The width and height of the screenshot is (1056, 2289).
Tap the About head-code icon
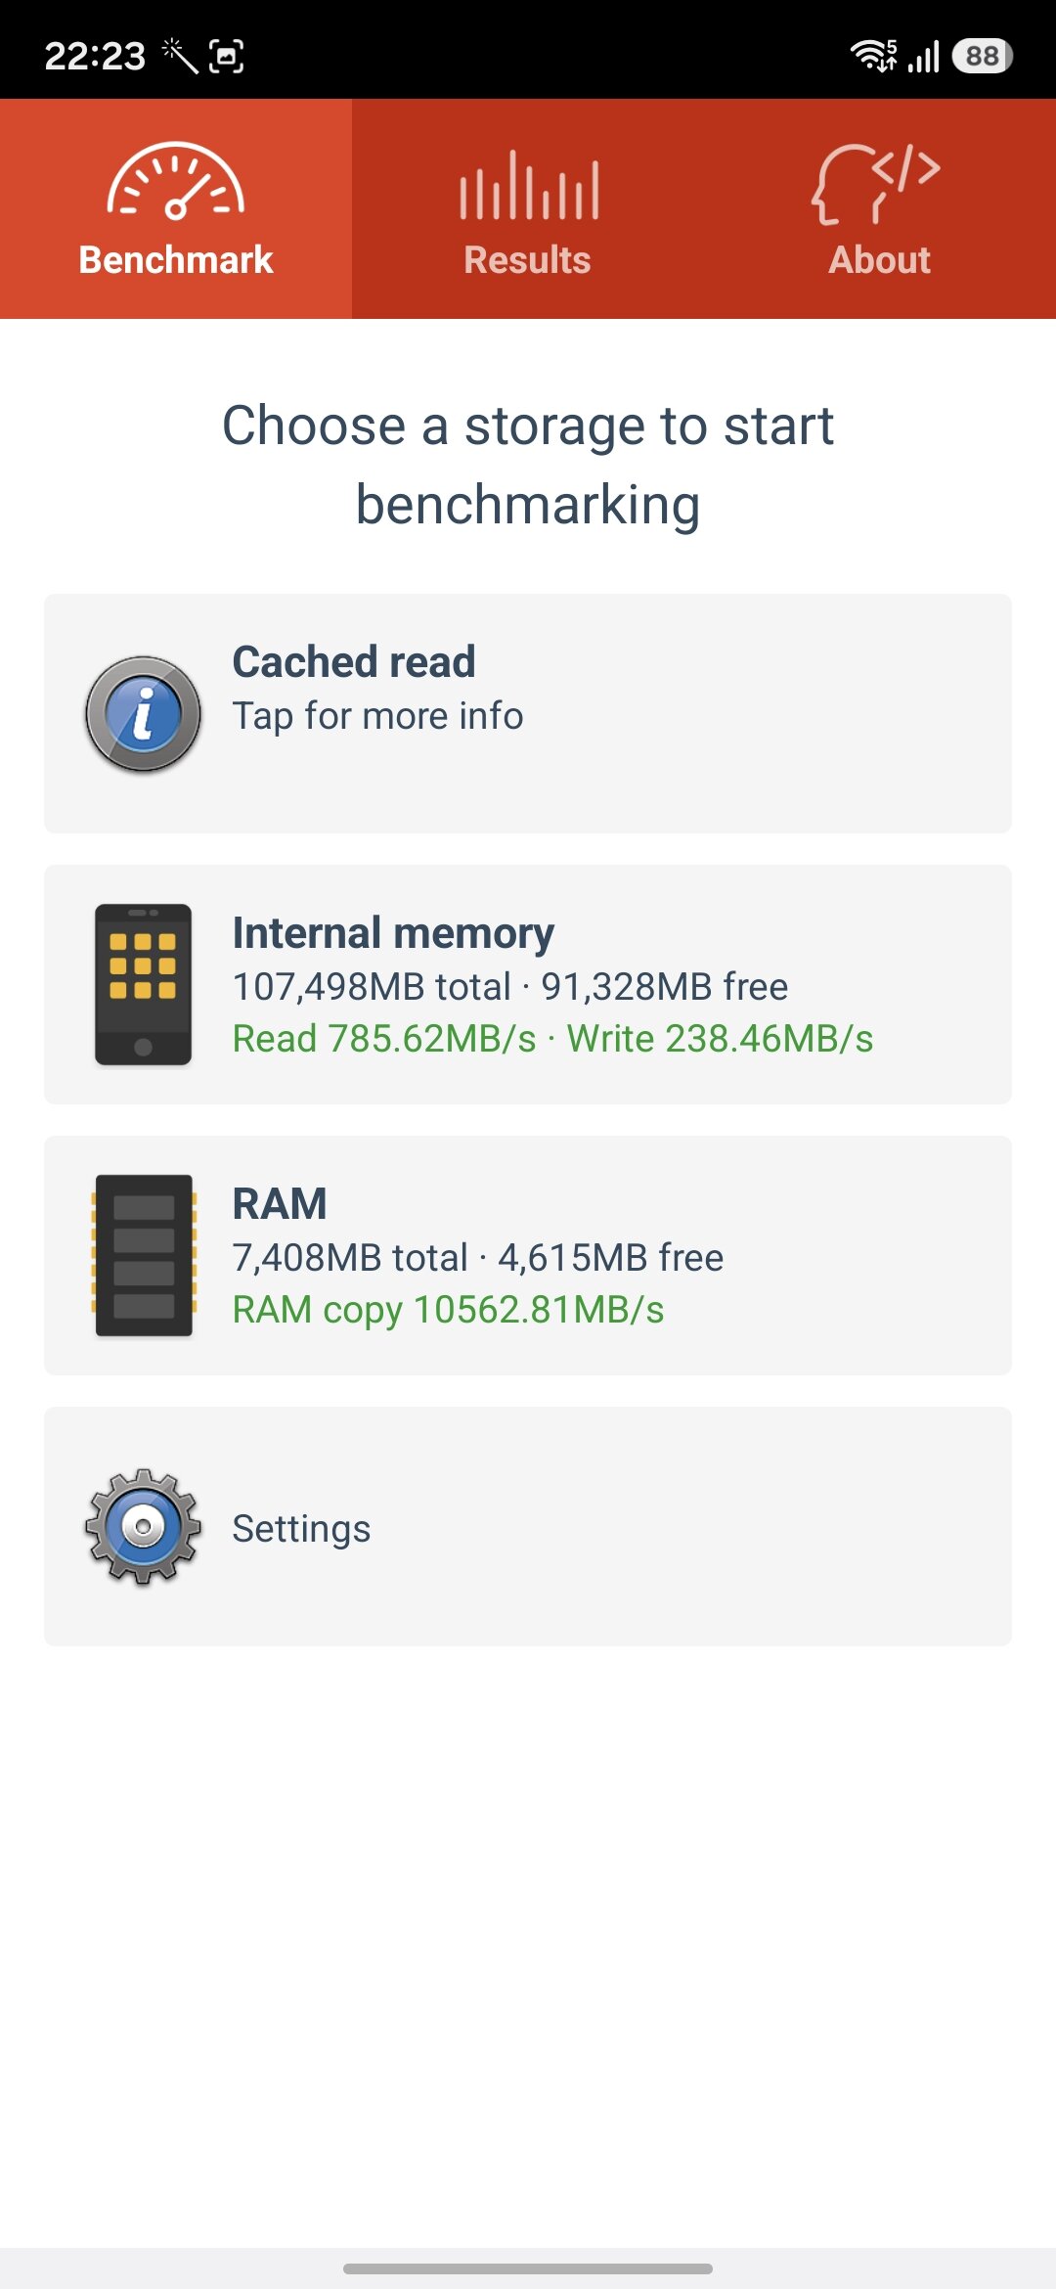click(x=876, y=184)
